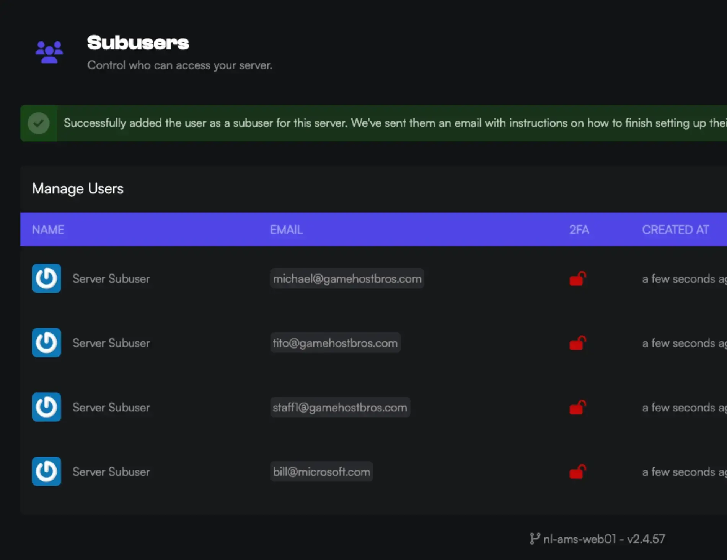Click the CREATED AT column header to sort
Image resolution: width=727 pixels, height=560 pixels.
click(675, 229)
